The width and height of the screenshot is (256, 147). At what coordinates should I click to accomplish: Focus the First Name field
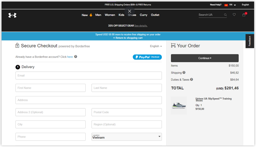pos(51,88)
